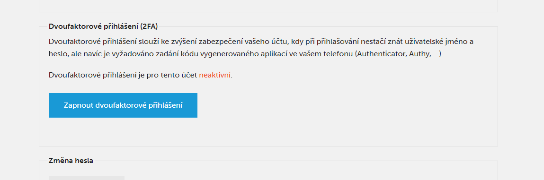Select the Změna hesla section heading

pyautogui.click(x=71, y=161)
